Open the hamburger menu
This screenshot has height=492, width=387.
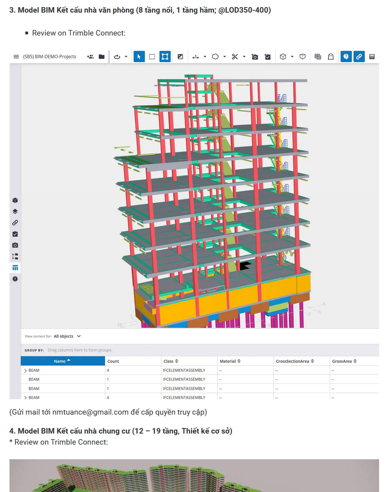[x=16, y=56]
